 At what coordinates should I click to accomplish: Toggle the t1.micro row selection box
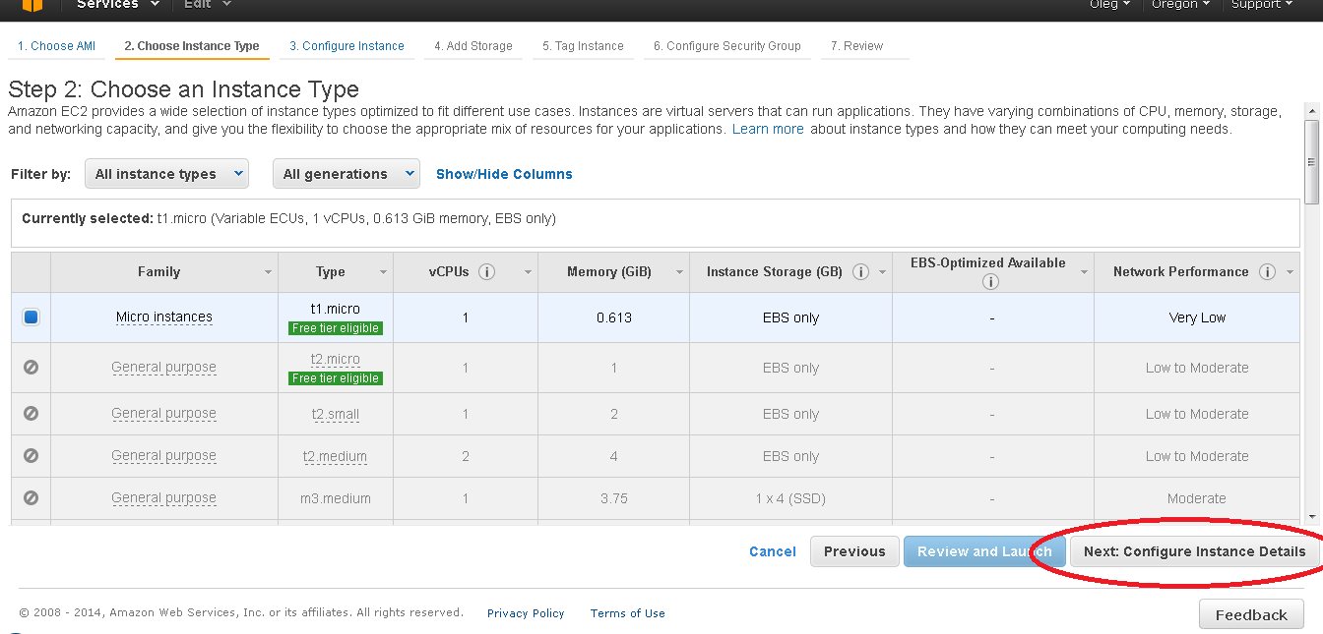31,317
